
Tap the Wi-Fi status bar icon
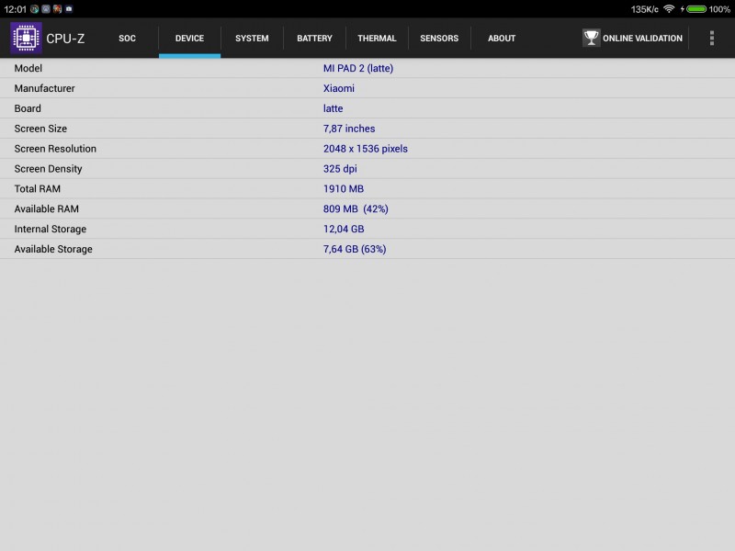[670, 9]
